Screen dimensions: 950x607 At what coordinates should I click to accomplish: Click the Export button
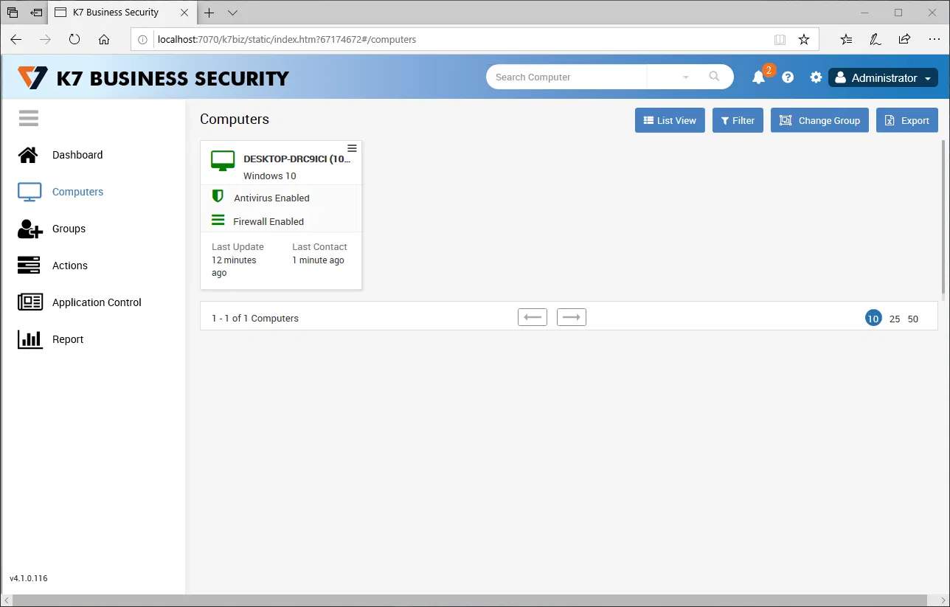[906, 120]
